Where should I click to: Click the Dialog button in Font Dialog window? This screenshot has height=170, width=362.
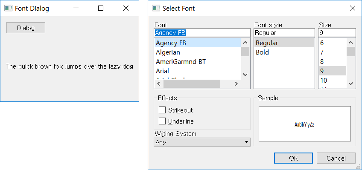(26, 28)
